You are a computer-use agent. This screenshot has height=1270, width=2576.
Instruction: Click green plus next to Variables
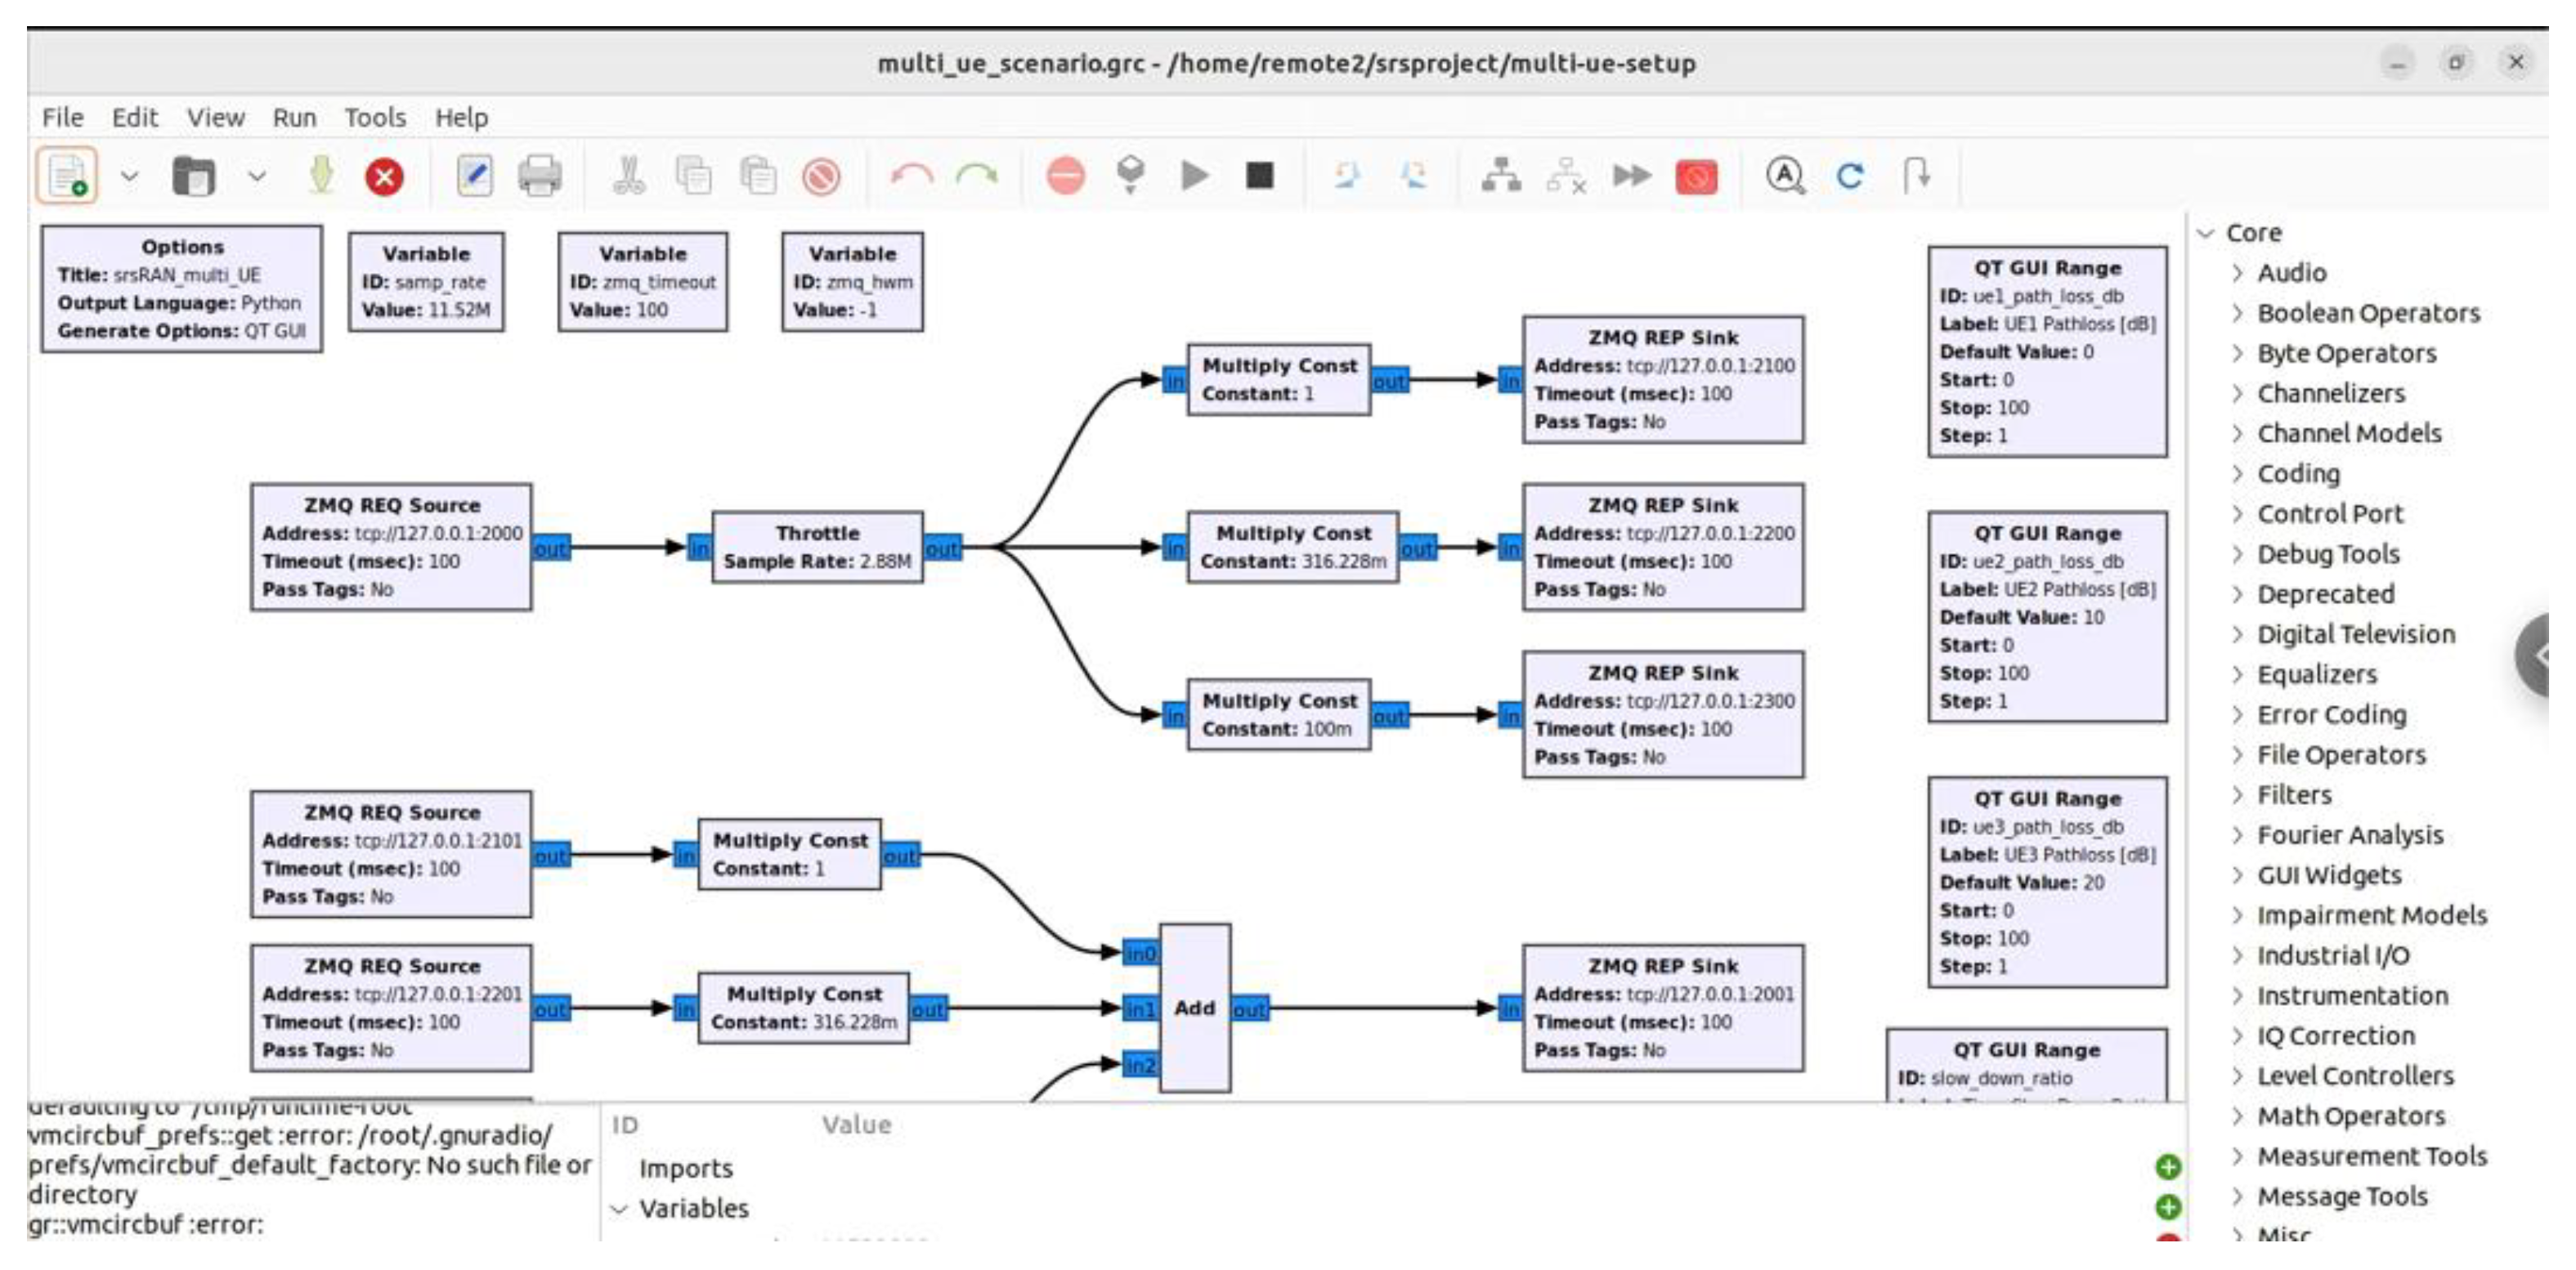coord(2167,1207)
